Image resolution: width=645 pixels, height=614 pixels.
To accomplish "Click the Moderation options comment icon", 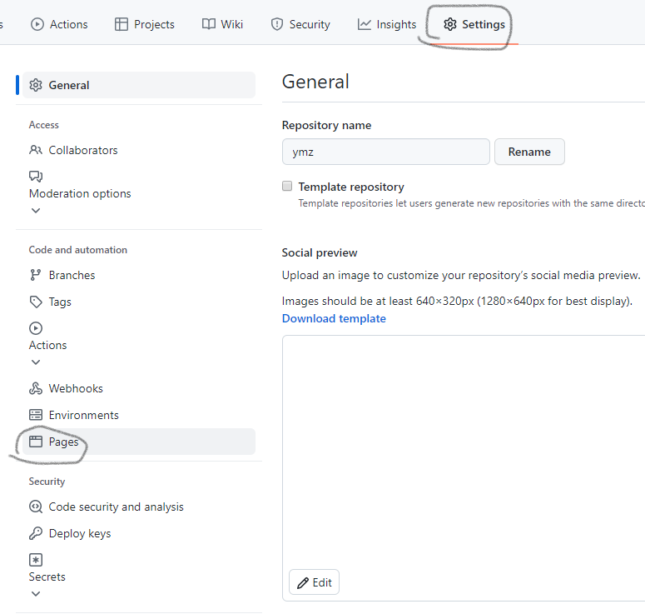I will [36, 177].
